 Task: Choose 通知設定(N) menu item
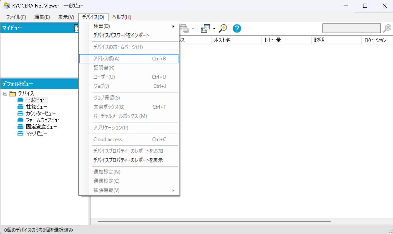(x=129, y=172)
